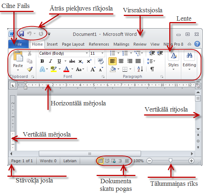This screenshot has height=193, width=207.
Task: Click the Shrink Font small A icon
Action: pyautogui.click(x=101, y=69)
